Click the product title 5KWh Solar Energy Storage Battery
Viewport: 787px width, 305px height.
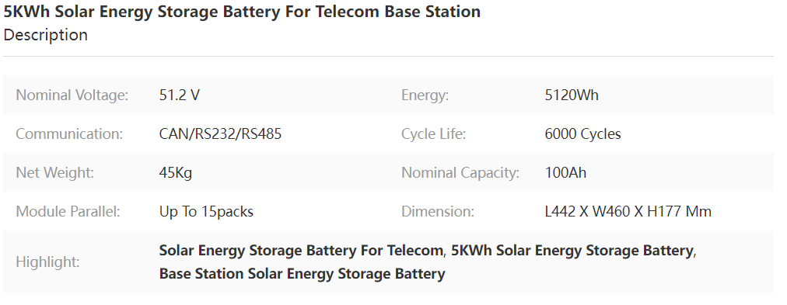(x=242, y=12)
